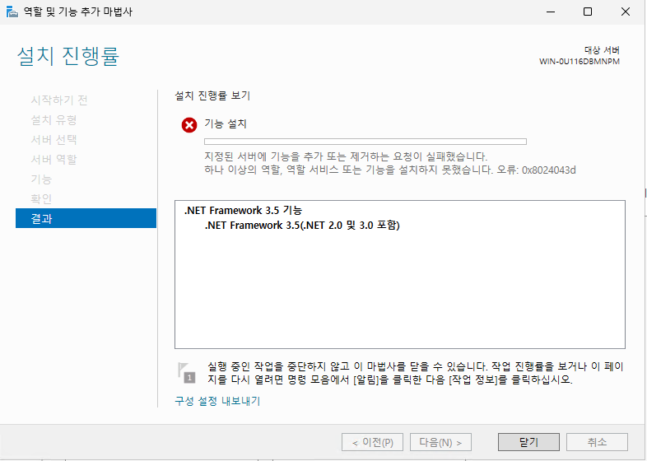This screenshot has height=461, width=647.
Task: Click the 취소 button
Action: click(597, 442)
